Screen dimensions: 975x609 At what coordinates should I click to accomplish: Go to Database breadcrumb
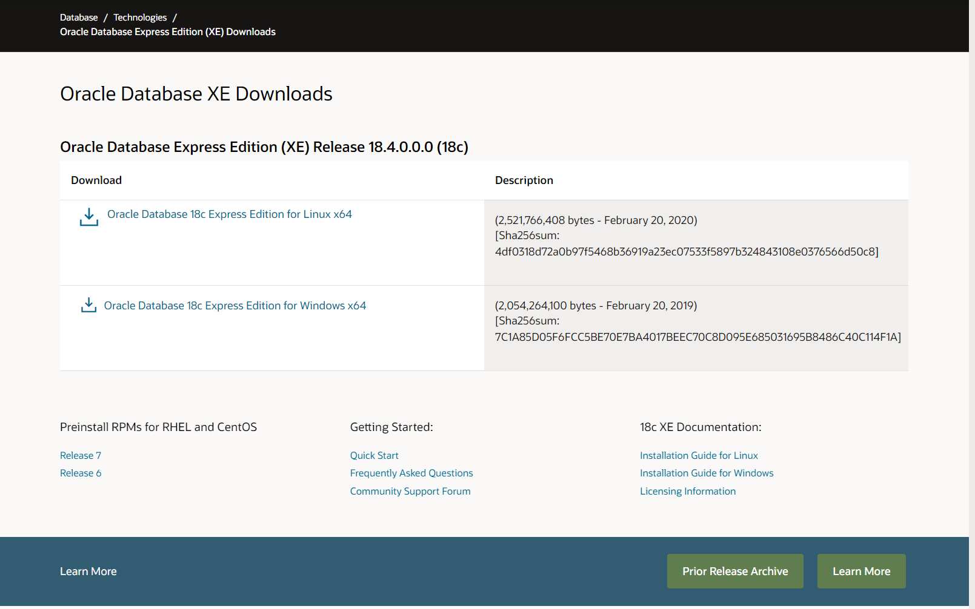tap(79, 18)
